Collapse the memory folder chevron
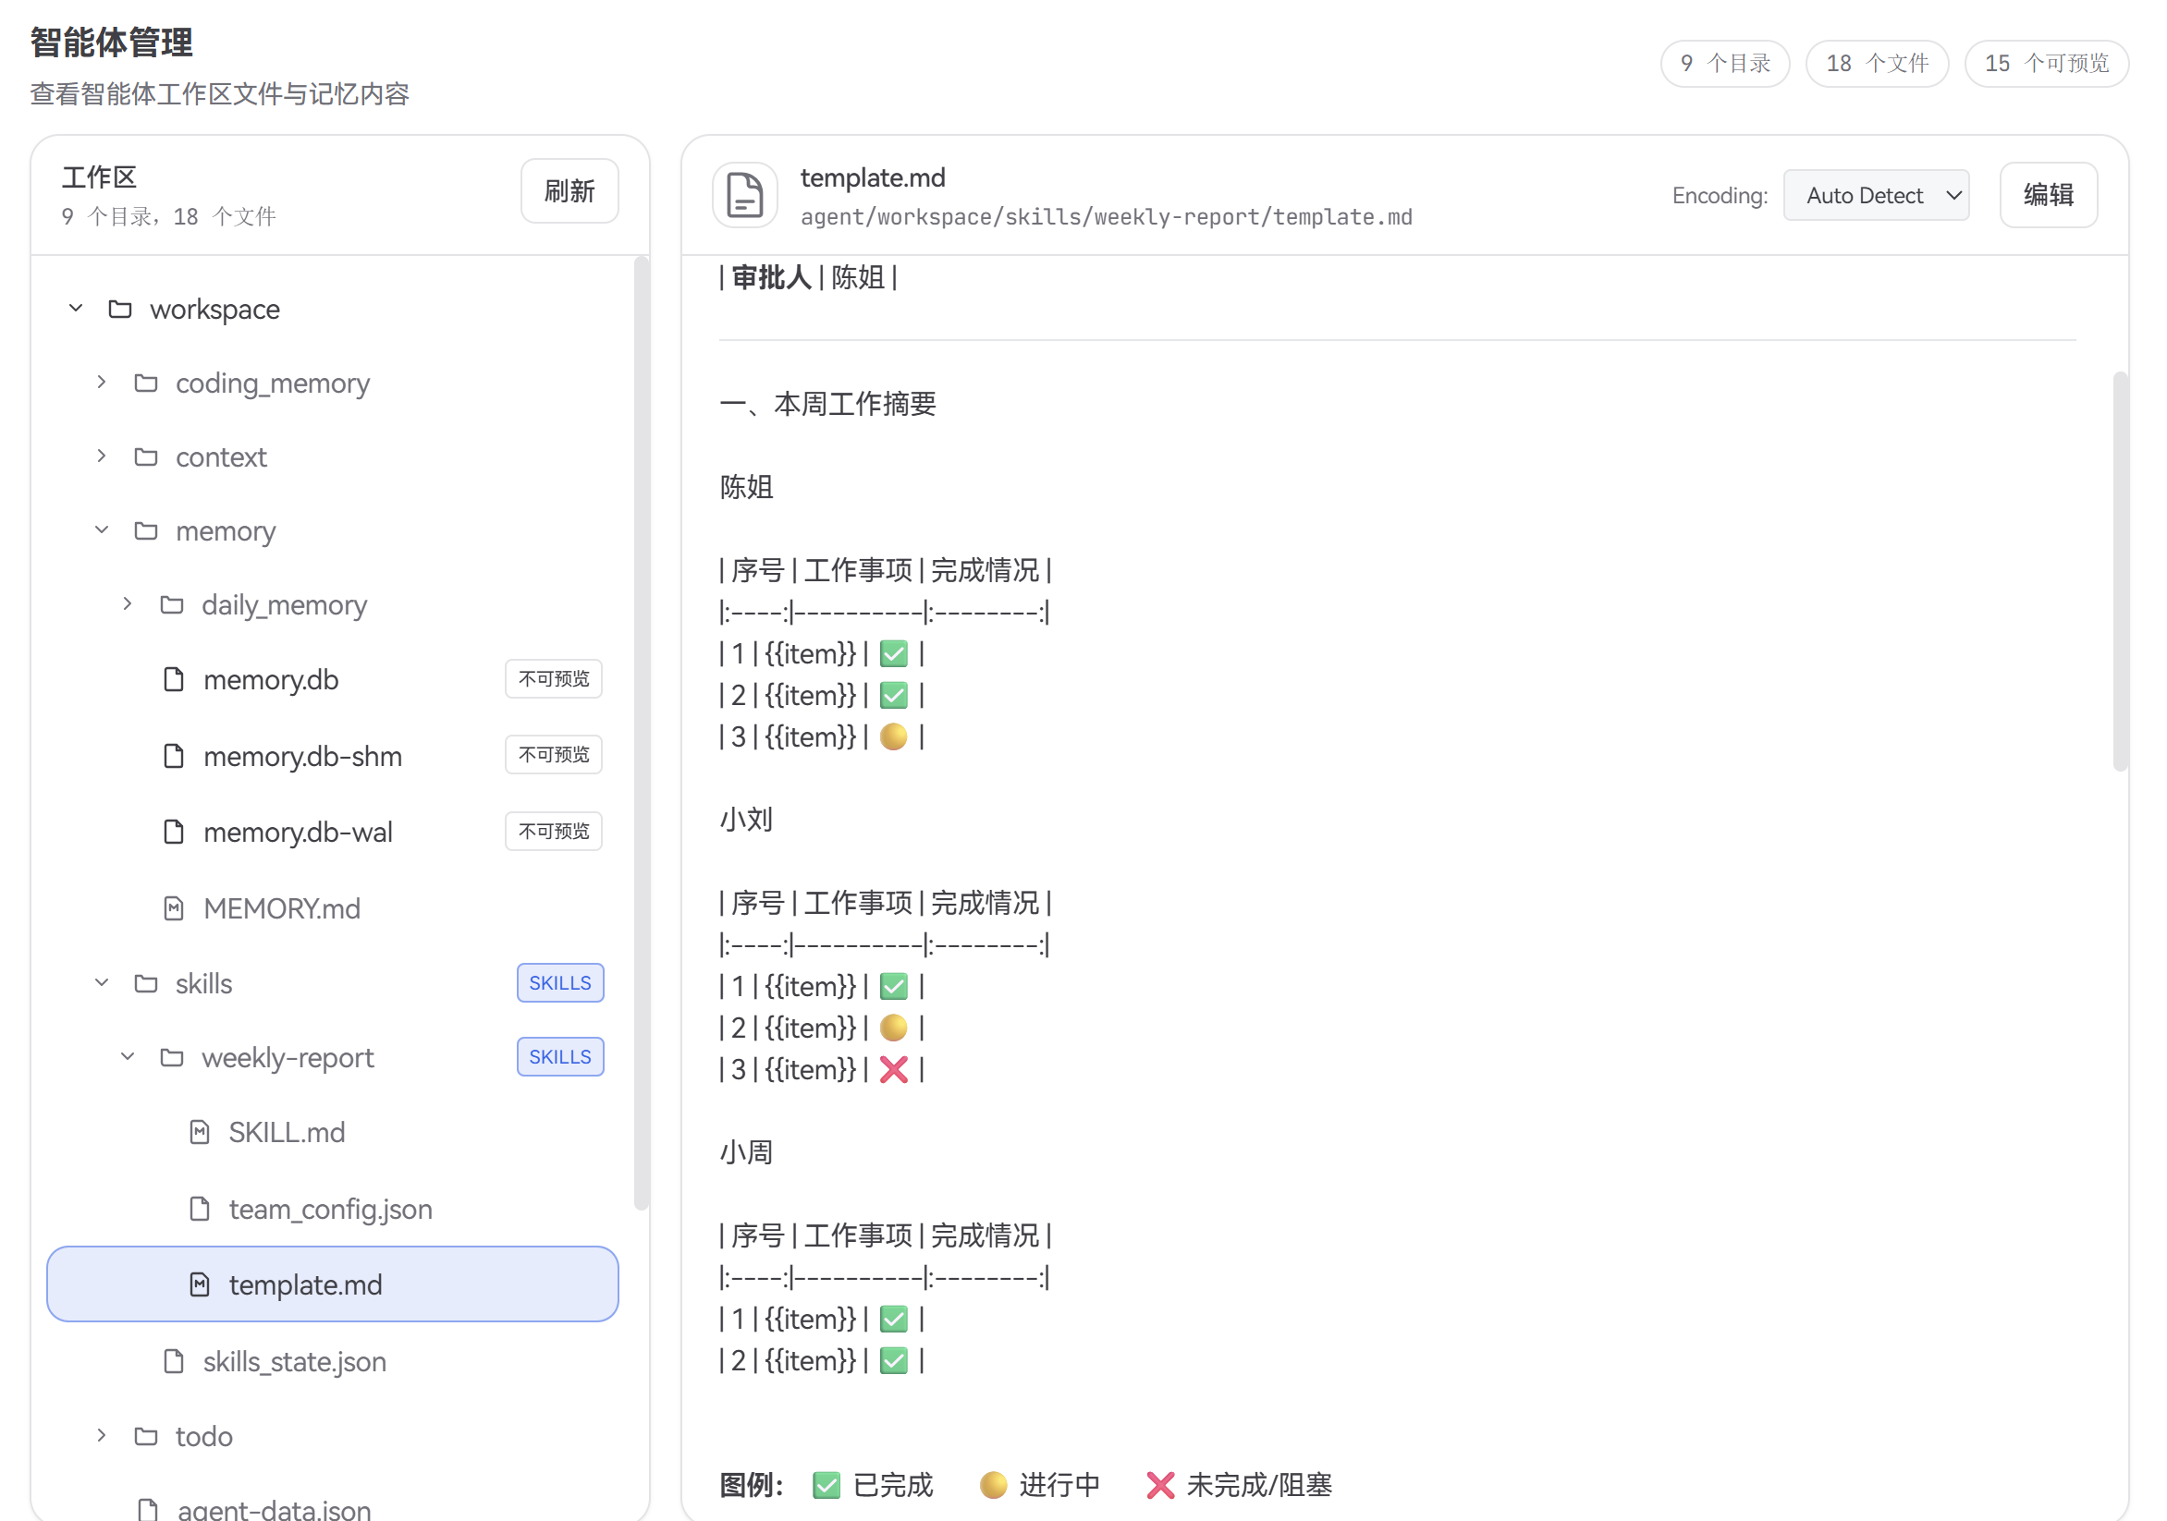Screen dimensions: 2167x1521 pos(102,530)
